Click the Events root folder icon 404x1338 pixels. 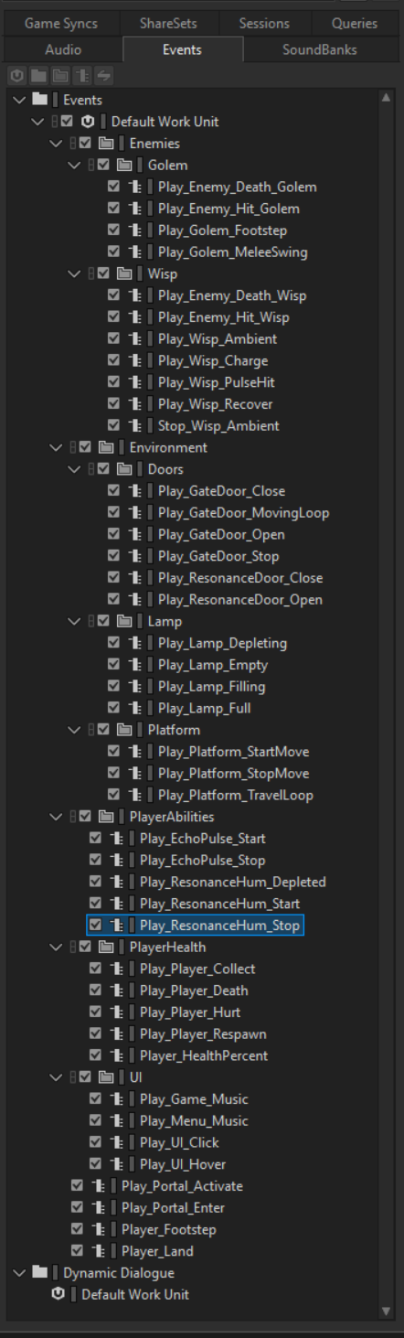(x=39, y=100)
